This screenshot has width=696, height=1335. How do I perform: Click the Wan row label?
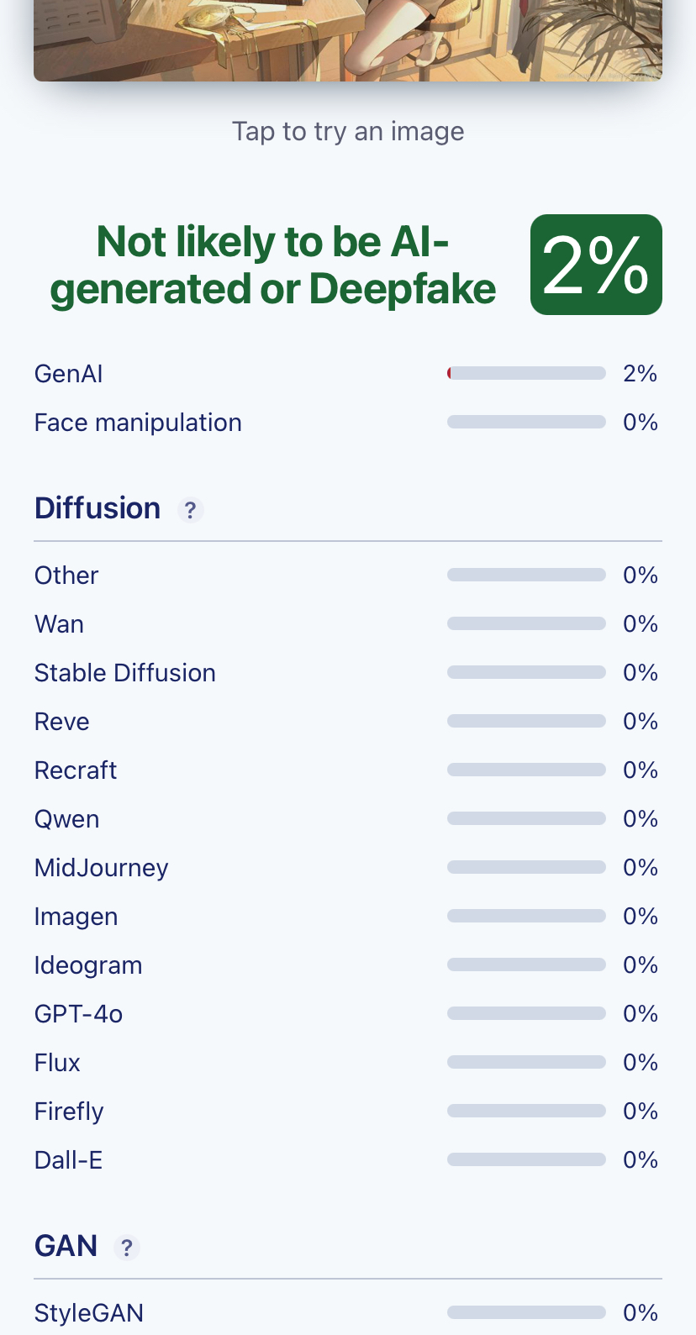[x=60, y=624]
